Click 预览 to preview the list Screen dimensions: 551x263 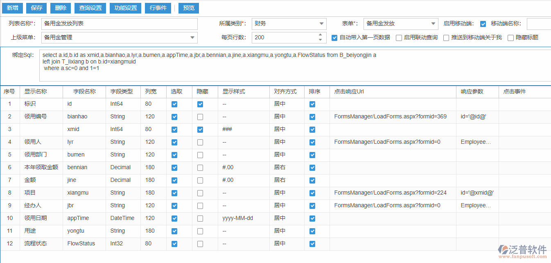click(188, 8)
